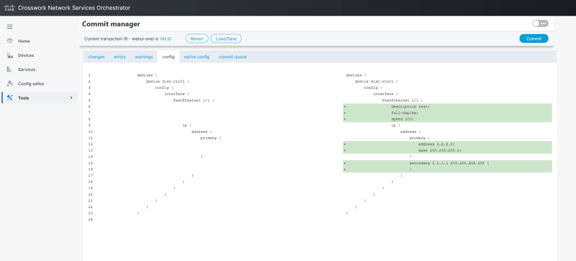
Task: Click the Tools icon in sidebar
Action: click(x=10, y=98)
